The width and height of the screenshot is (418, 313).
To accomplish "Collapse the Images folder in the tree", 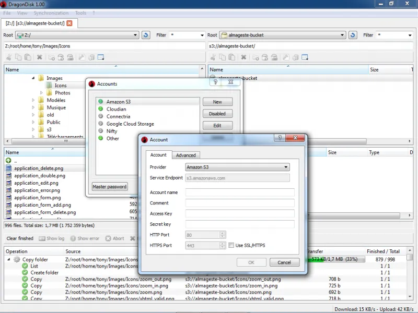I will (33, 78).
